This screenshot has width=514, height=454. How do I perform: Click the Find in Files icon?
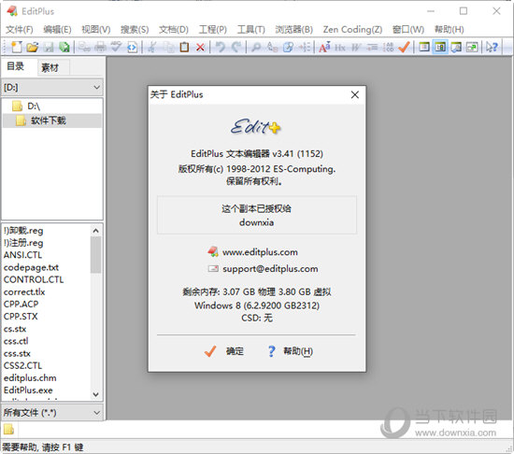[289, 47]
